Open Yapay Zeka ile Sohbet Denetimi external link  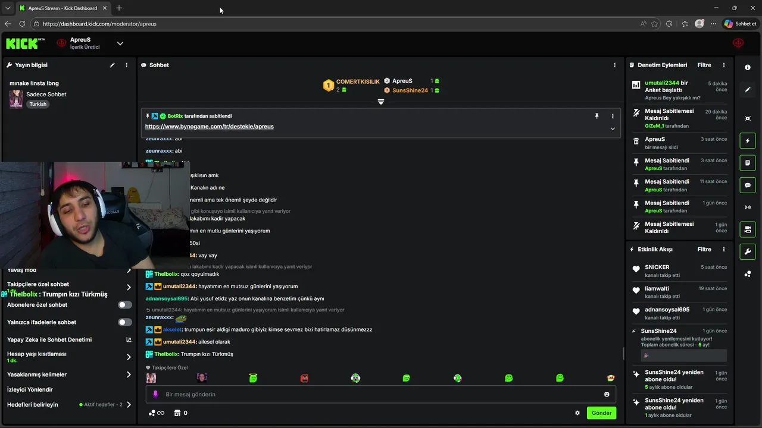tap(129, 340)
